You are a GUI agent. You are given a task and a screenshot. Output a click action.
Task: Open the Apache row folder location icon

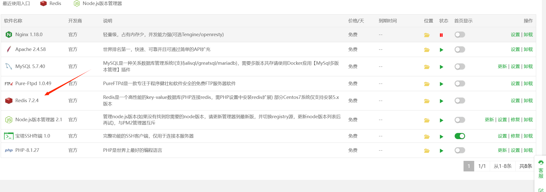click(x=427, y=50)
